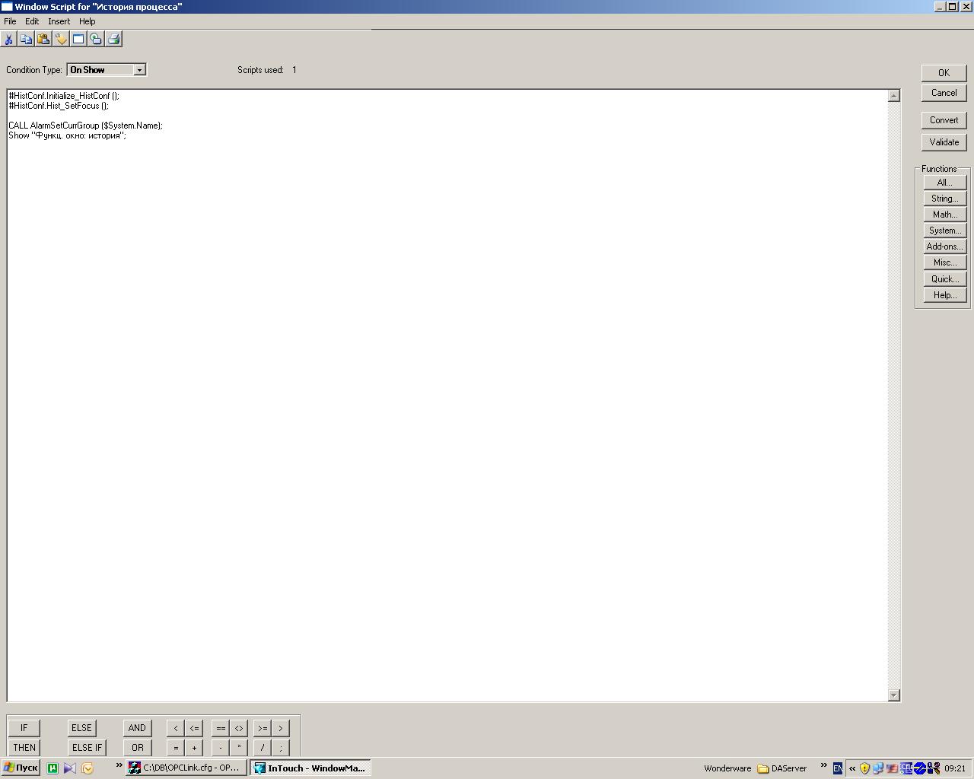This screenshot has height=779, width=974.
Task: Click the yellow tag insert tagname icon
Action: tap(61, 40)
